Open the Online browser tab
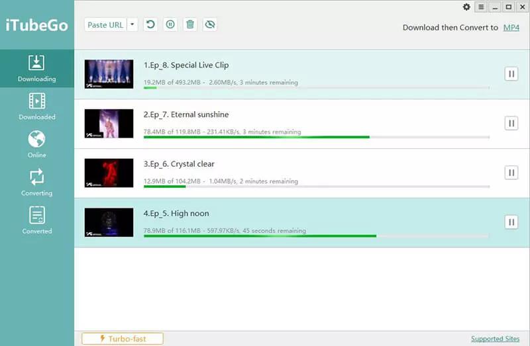 [x=37, y=144]
